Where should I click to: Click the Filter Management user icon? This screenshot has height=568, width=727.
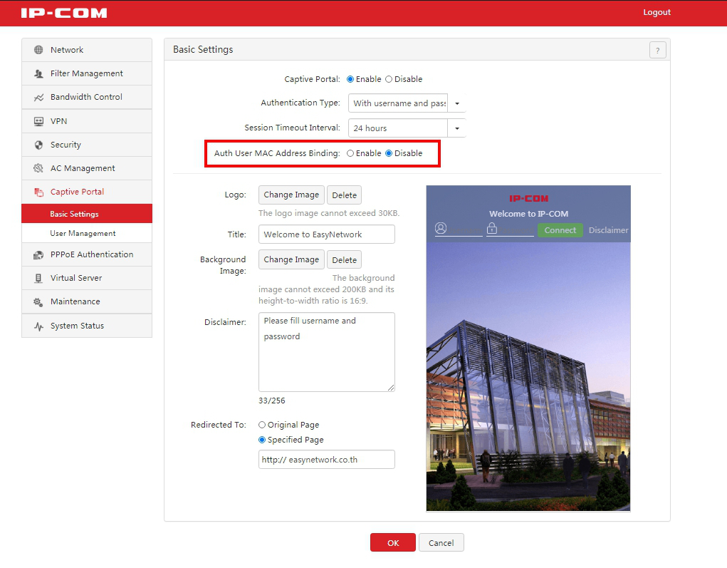click(38, 73)
